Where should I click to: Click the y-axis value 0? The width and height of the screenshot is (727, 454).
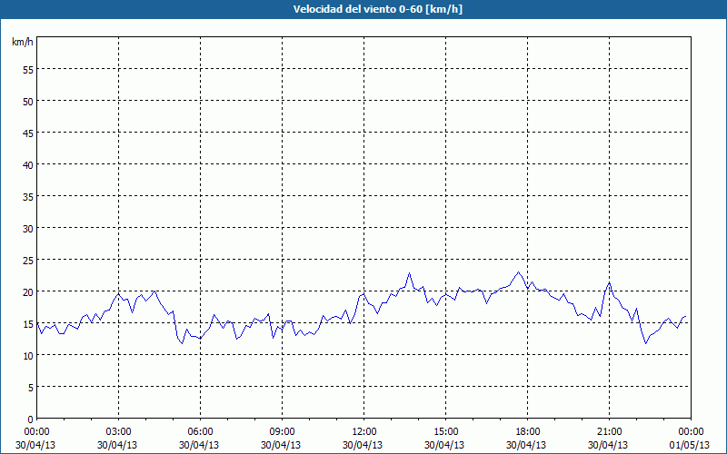[31, 419]
